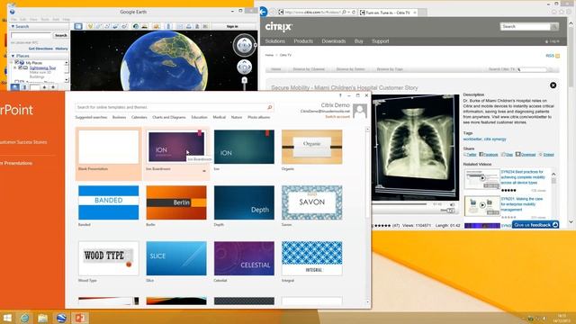Screen dimensions: 576x324
Task: Open the Solutions menu on Citrix site
Action: [275, 41]
